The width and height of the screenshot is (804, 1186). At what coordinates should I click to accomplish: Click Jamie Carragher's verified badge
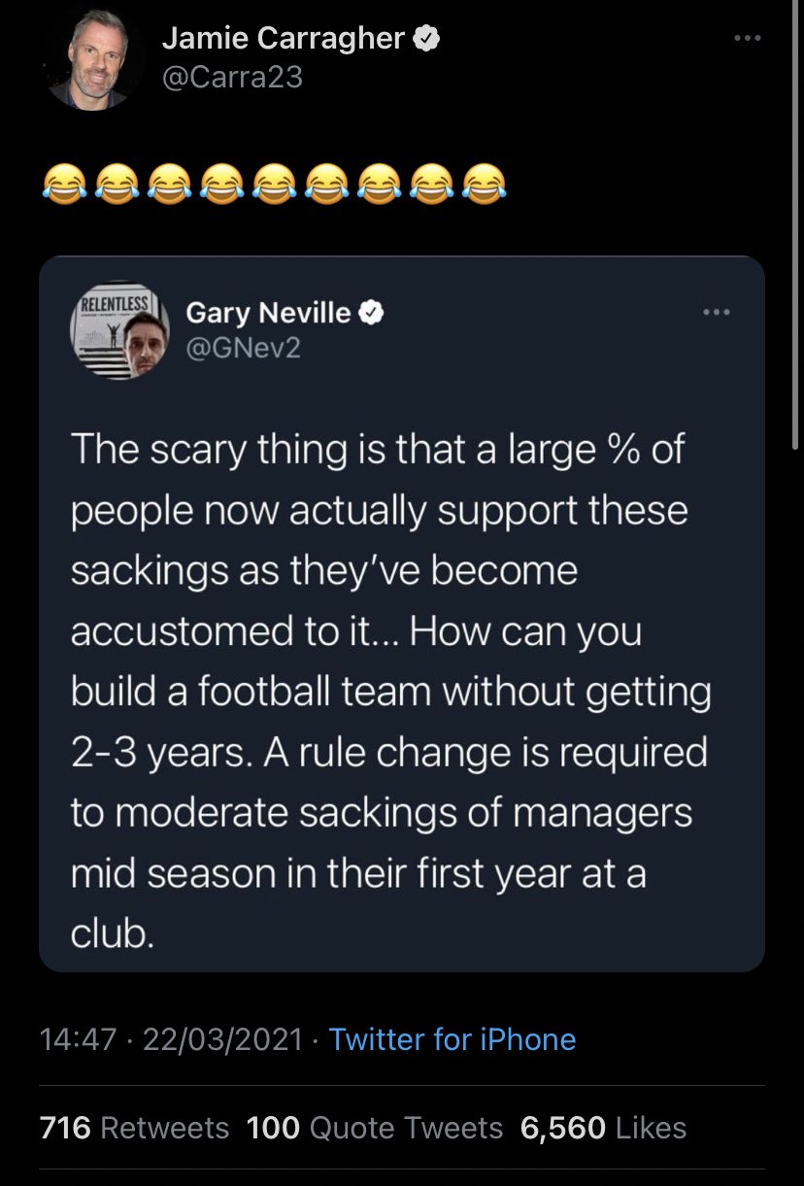[x=427, y=38]
